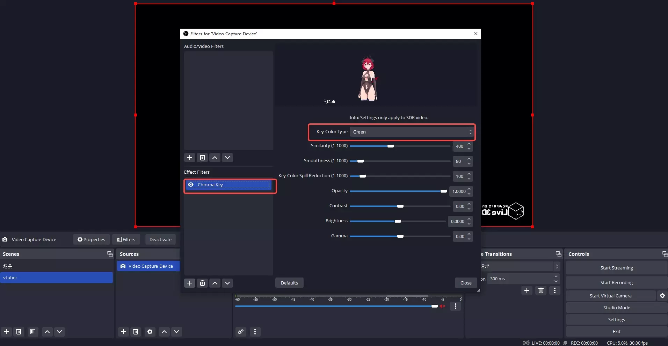Screen dimensions: 668x346
Task: Add a new audio/video filter
Action: tap(189, 158)
